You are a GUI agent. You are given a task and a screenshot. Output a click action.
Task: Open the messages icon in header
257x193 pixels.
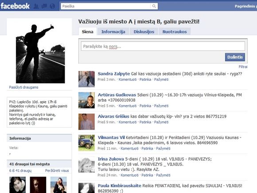point(44,6)
